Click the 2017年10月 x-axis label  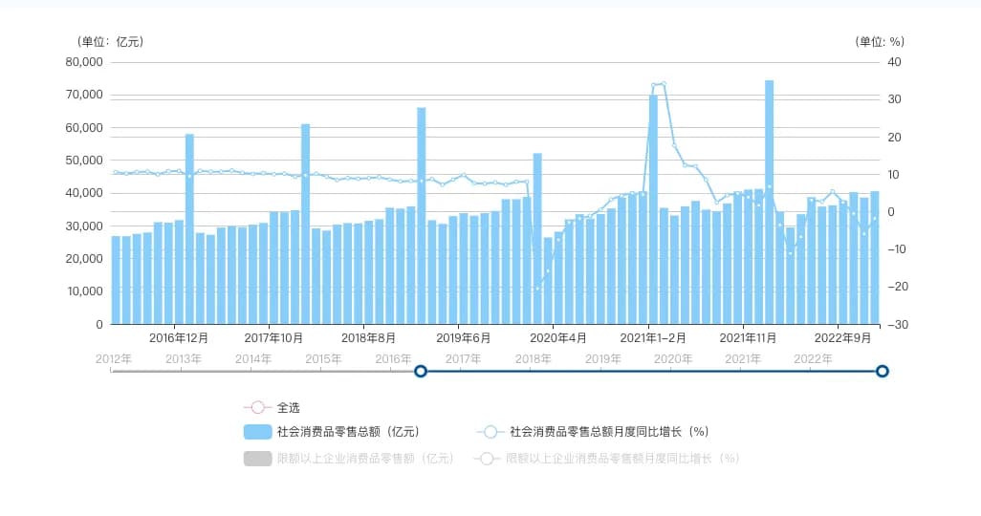[273, 338]
